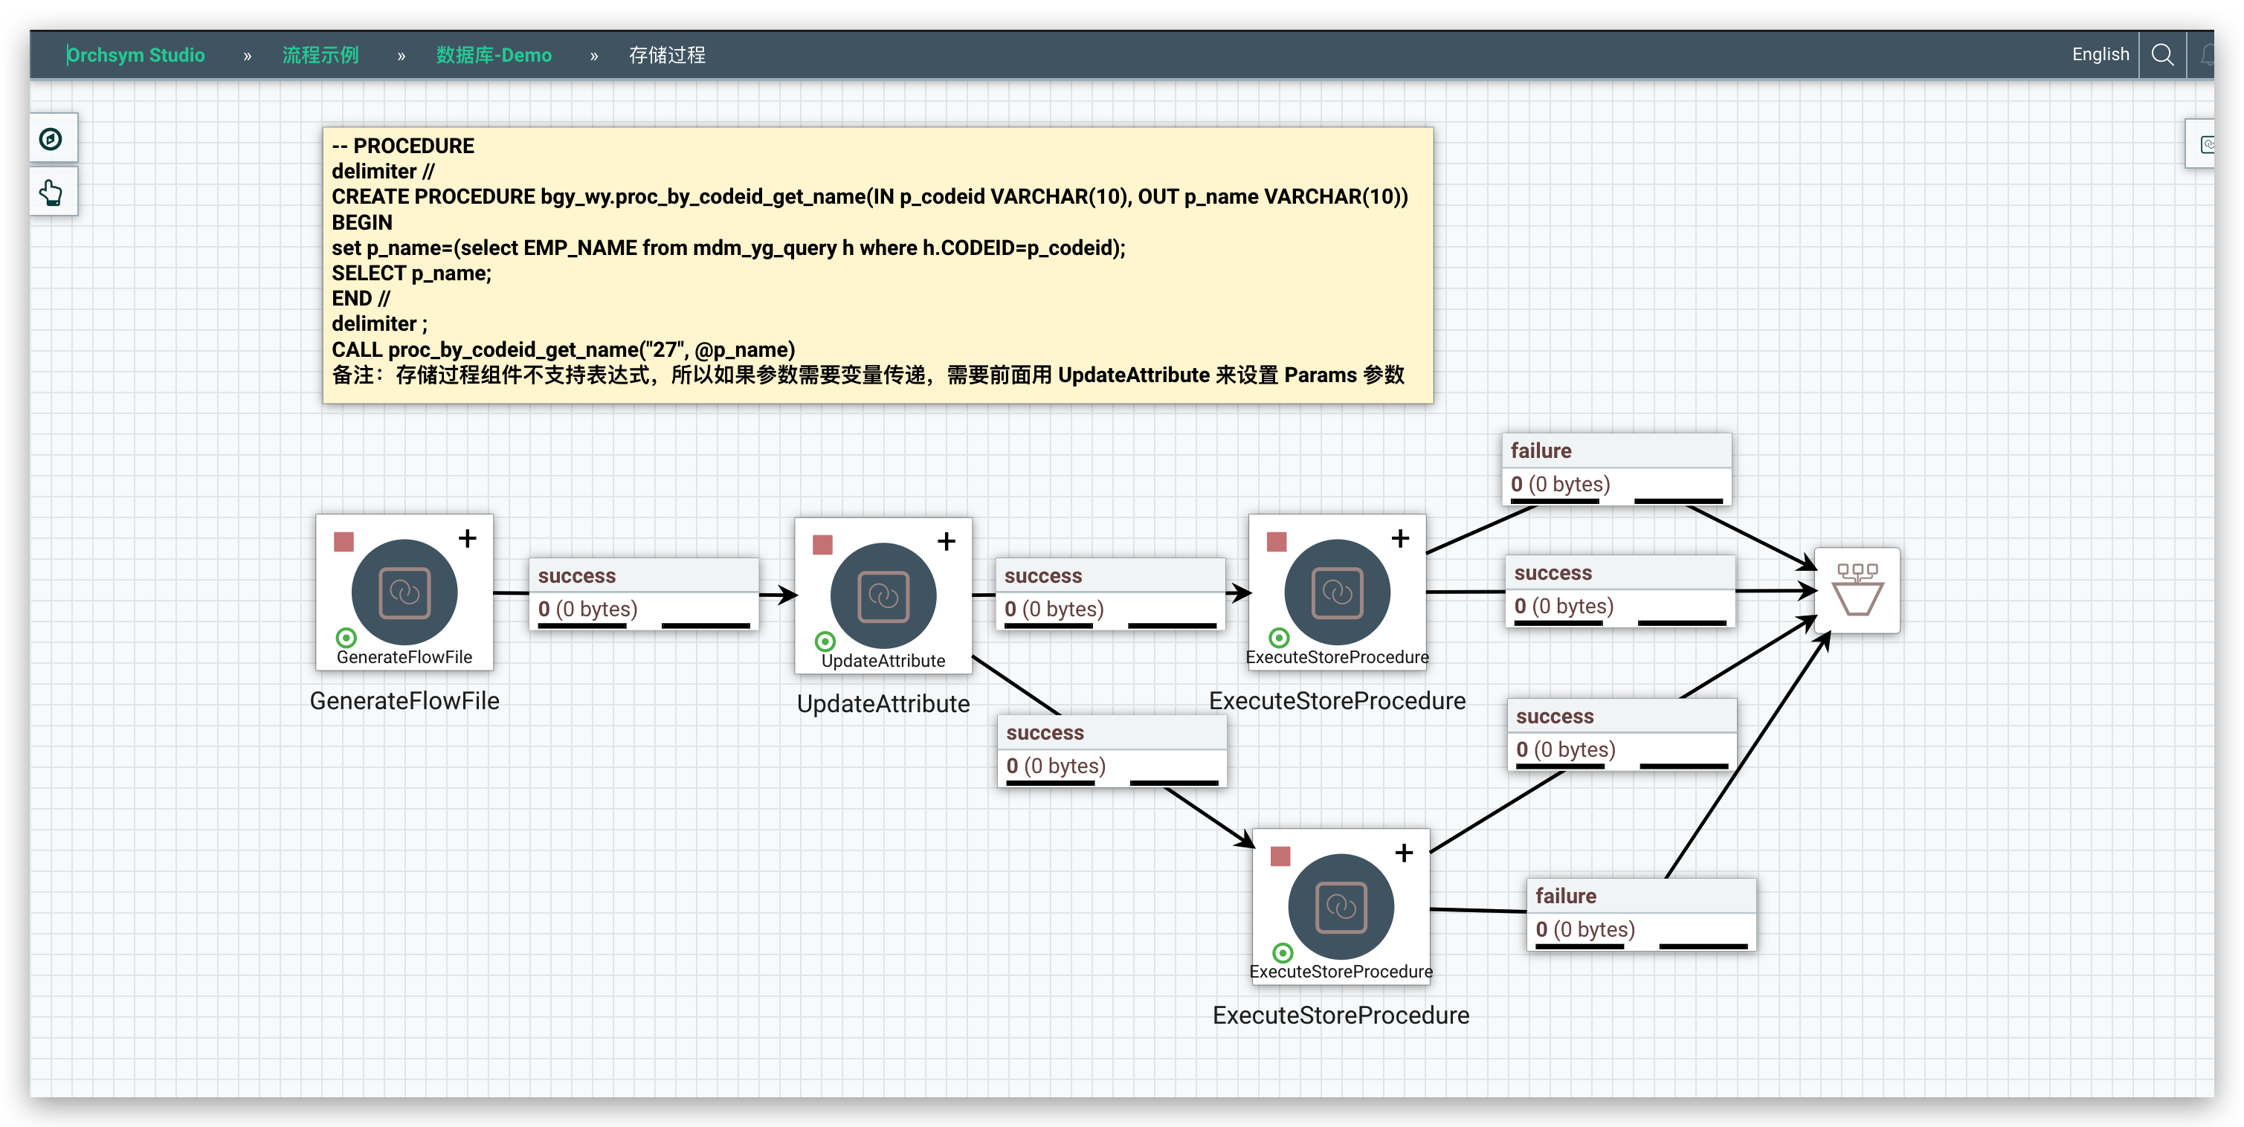2244x1127 pixels.
Task: Click the UpdateAttribute processor circle icon
Action: [x=883, y=595]
